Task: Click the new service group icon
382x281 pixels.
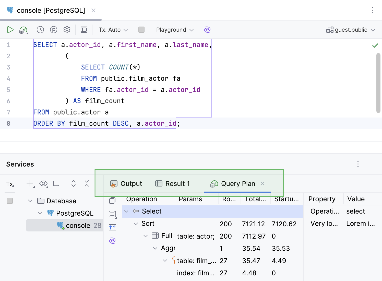Action: (x=57, y=183)
